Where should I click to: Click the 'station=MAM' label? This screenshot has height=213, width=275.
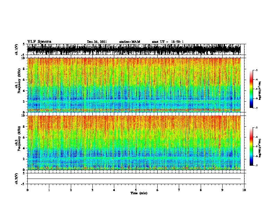[x=130, y=42]
